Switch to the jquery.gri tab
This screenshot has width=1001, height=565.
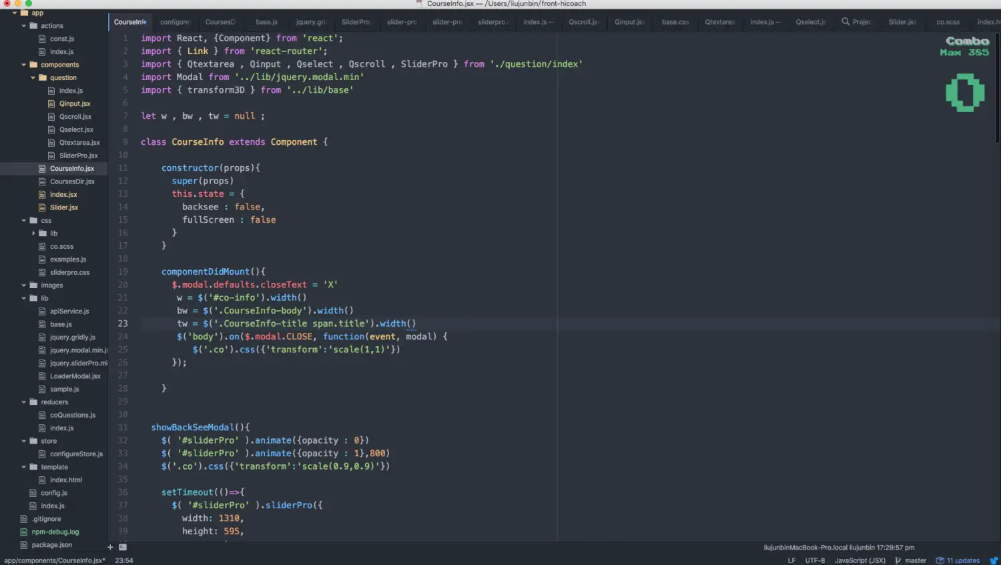[311, 22]
